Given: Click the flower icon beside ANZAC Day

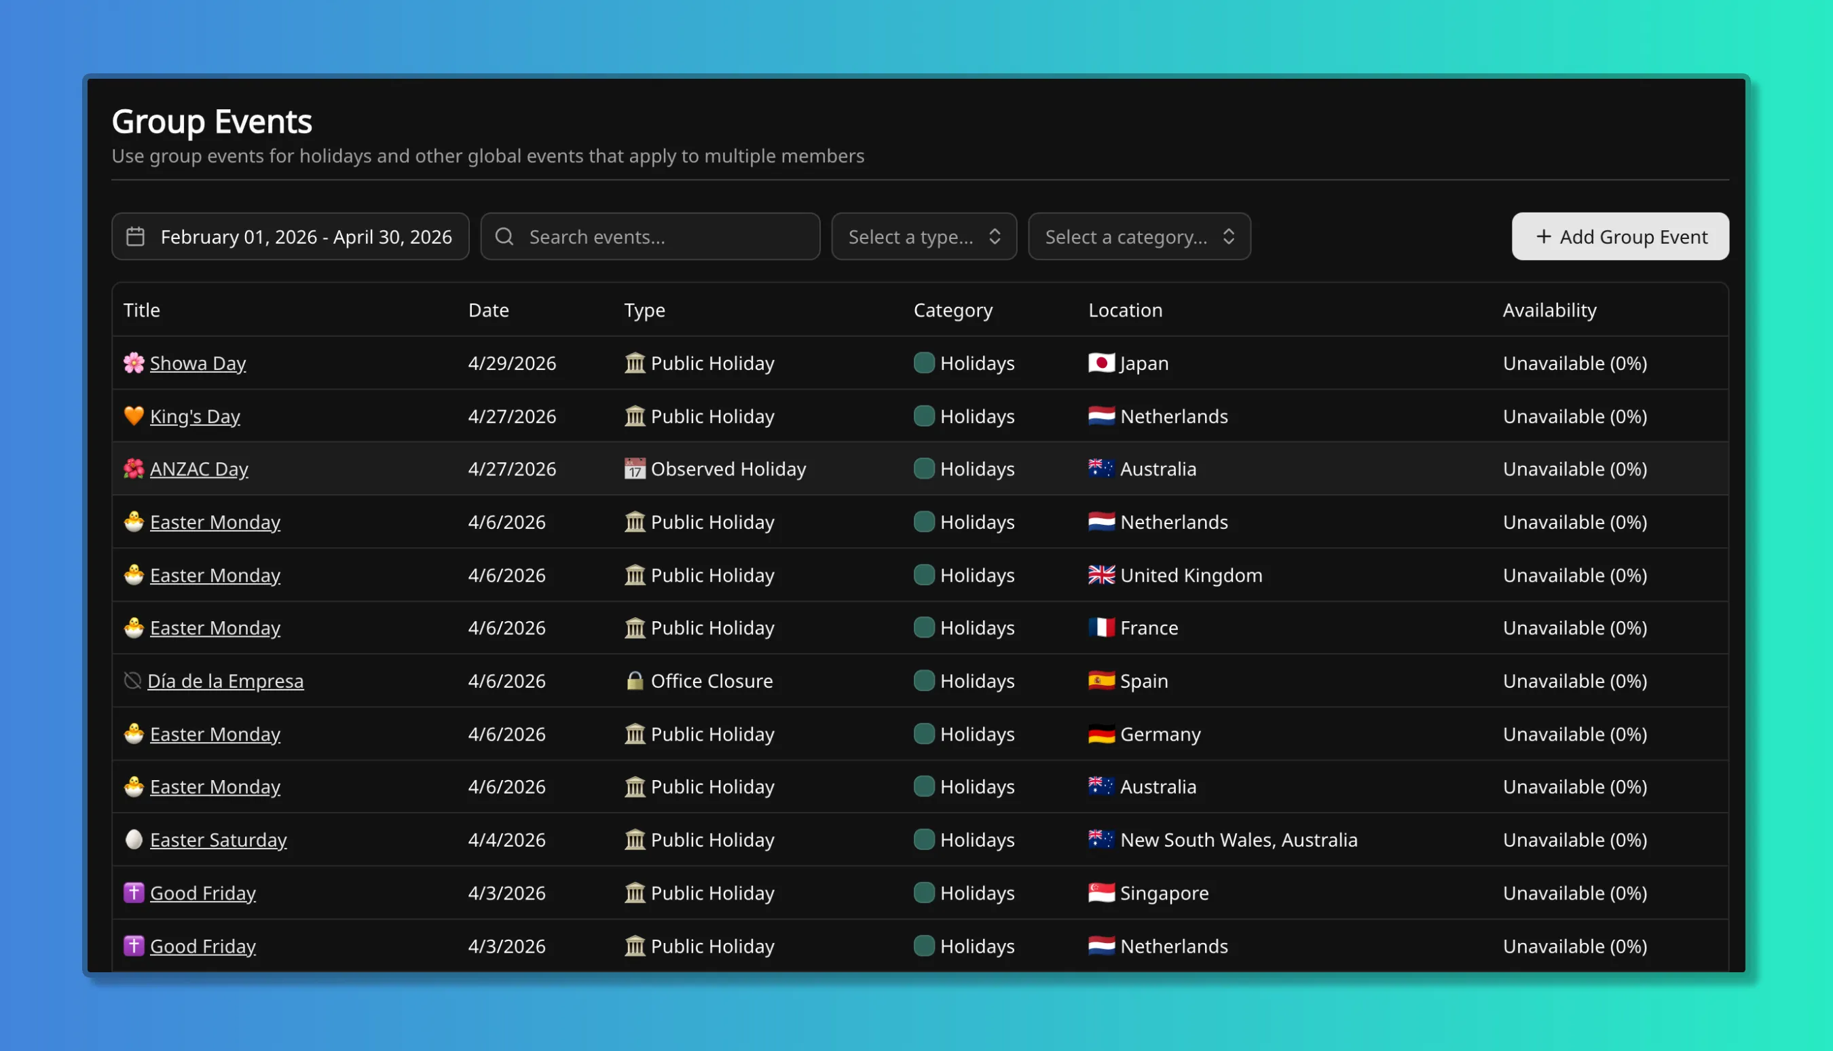Looking at the screenshot, I should [x=134, y=469].
